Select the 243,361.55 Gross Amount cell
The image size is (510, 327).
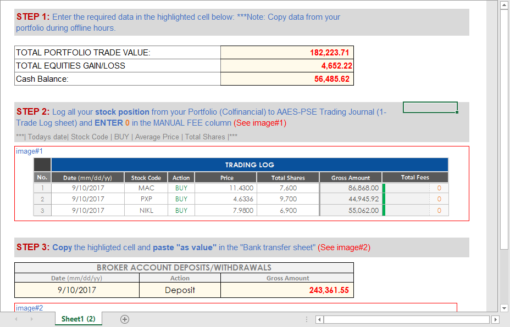287,290
